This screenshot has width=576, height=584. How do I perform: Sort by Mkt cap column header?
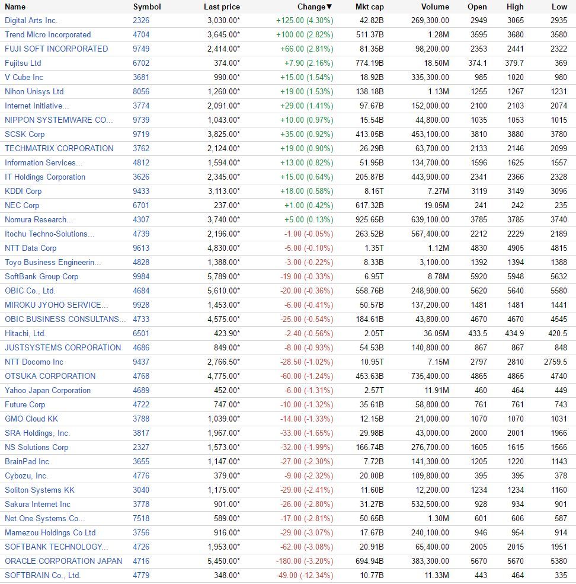[x=369, y=7]
